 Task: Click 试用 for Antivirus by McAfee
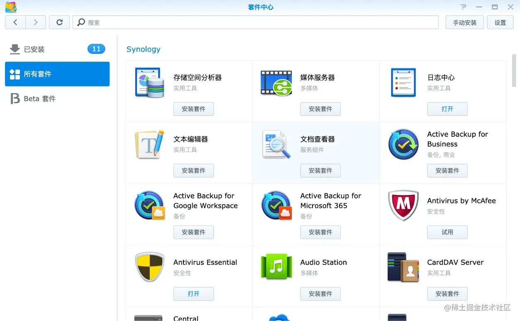[x=447, y=232]
